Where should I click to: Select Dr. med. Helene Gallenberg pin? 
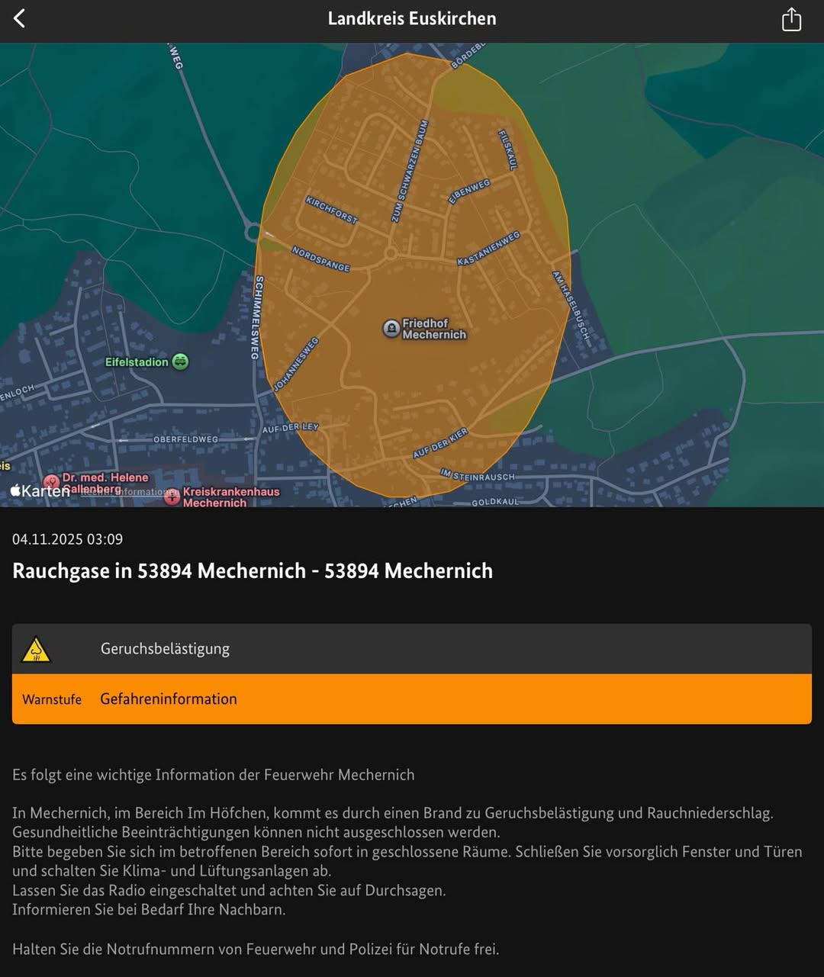click(51, 482)
